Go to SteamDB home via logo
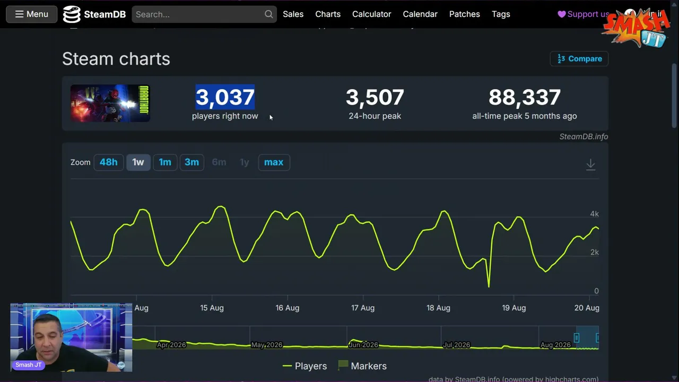The image size is (679, 382). [94, 14]
